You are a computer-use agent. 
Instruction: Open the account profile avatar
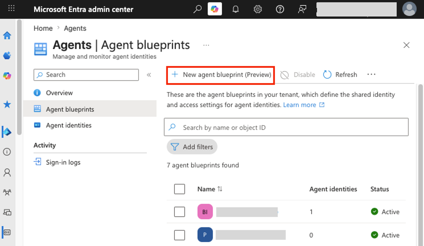coord(409,9)
